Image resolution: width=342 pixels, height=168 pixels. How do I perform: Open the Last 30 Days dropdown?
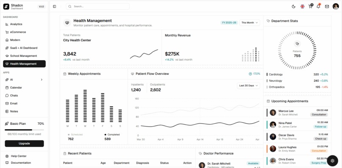[248, 85]
